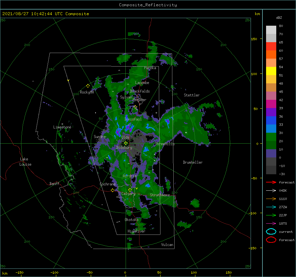Click the 'Ponoka' city label
Screen dimensions: 296x277
150,68
